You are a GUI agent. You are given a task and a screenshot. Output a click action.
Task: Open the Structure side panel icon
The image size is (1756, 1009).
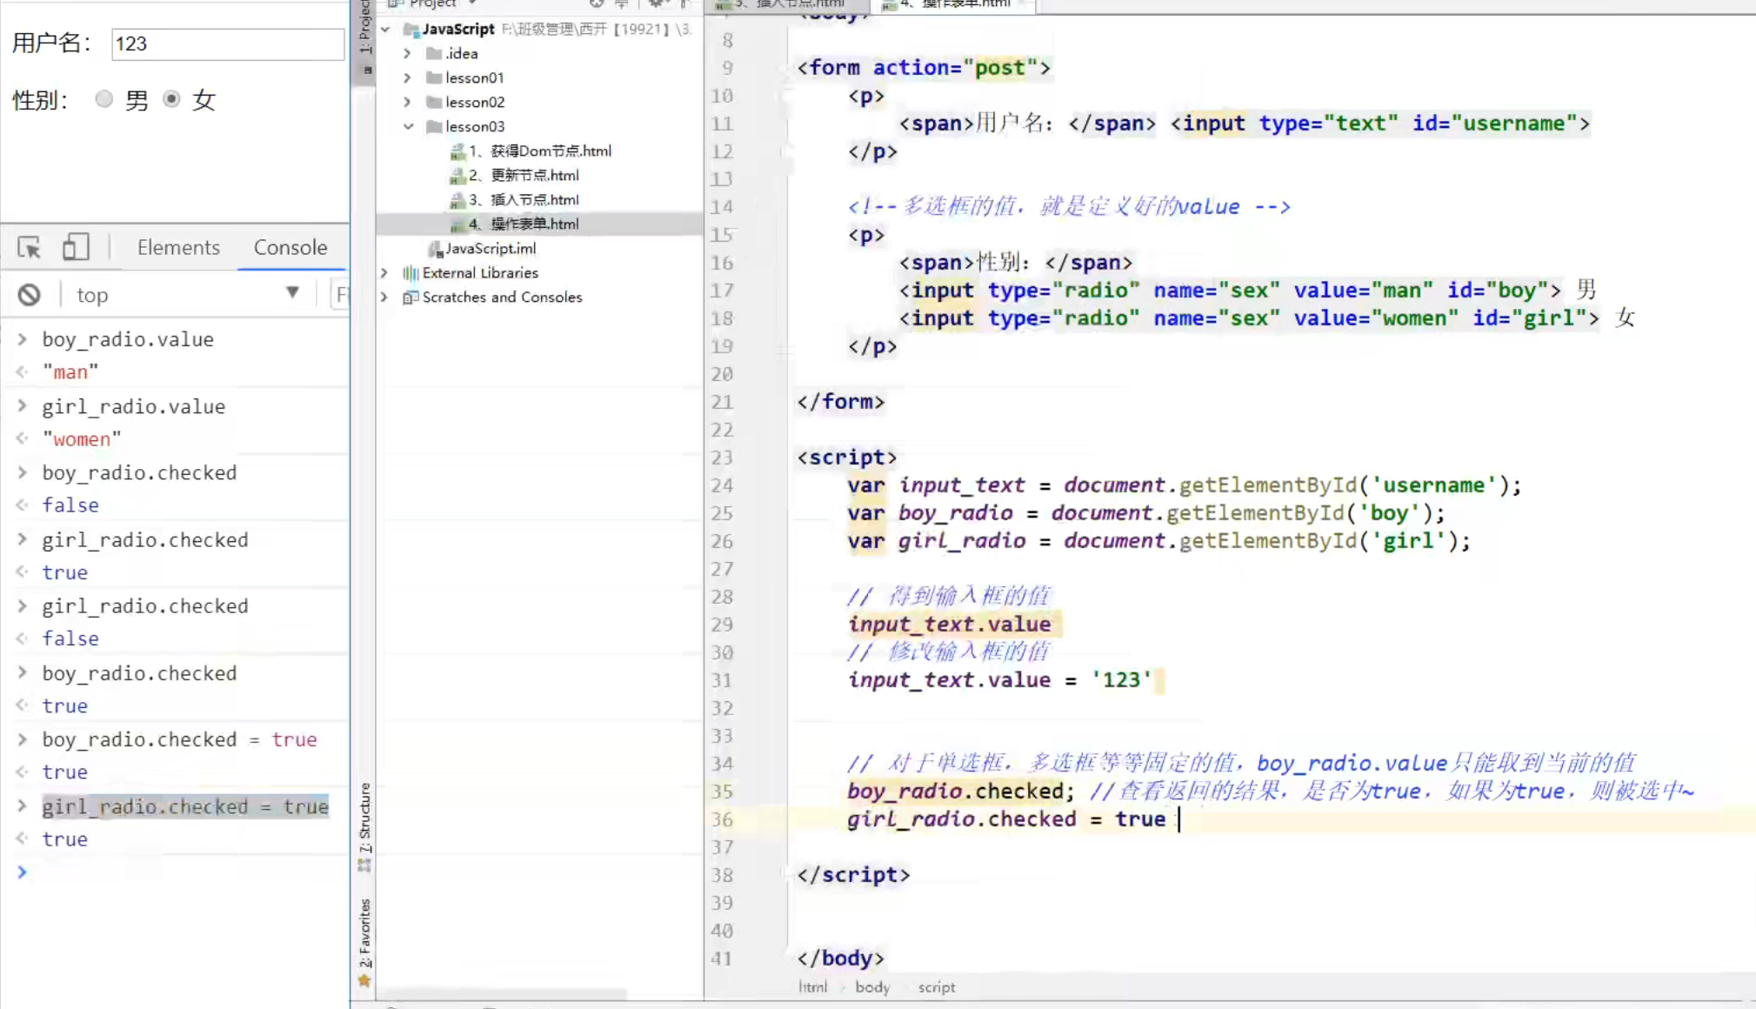coord(364,865)
